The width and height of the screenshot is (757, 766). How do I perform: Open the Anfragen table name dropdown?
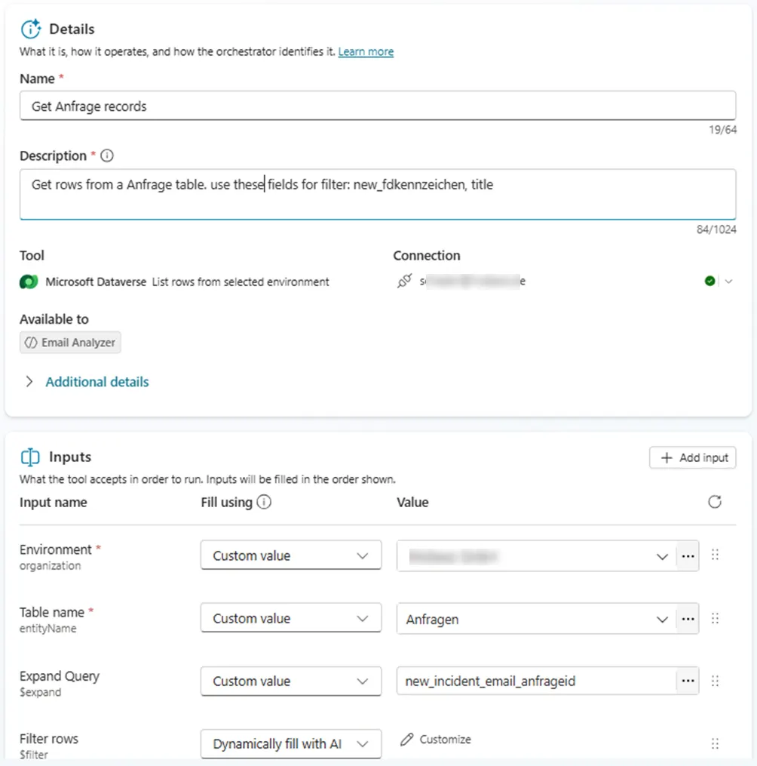coord(661,620)
